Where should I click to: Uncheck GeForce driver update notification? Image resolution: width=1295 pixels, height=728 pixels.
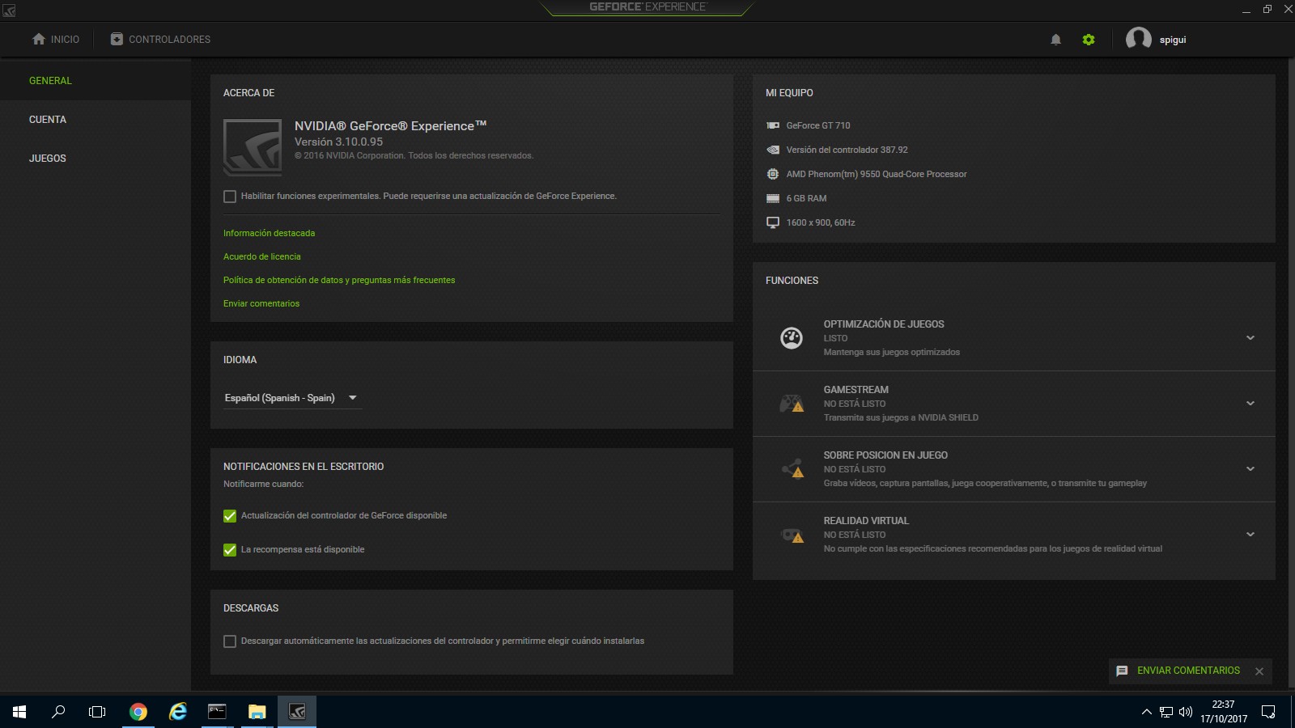point(230,516)
